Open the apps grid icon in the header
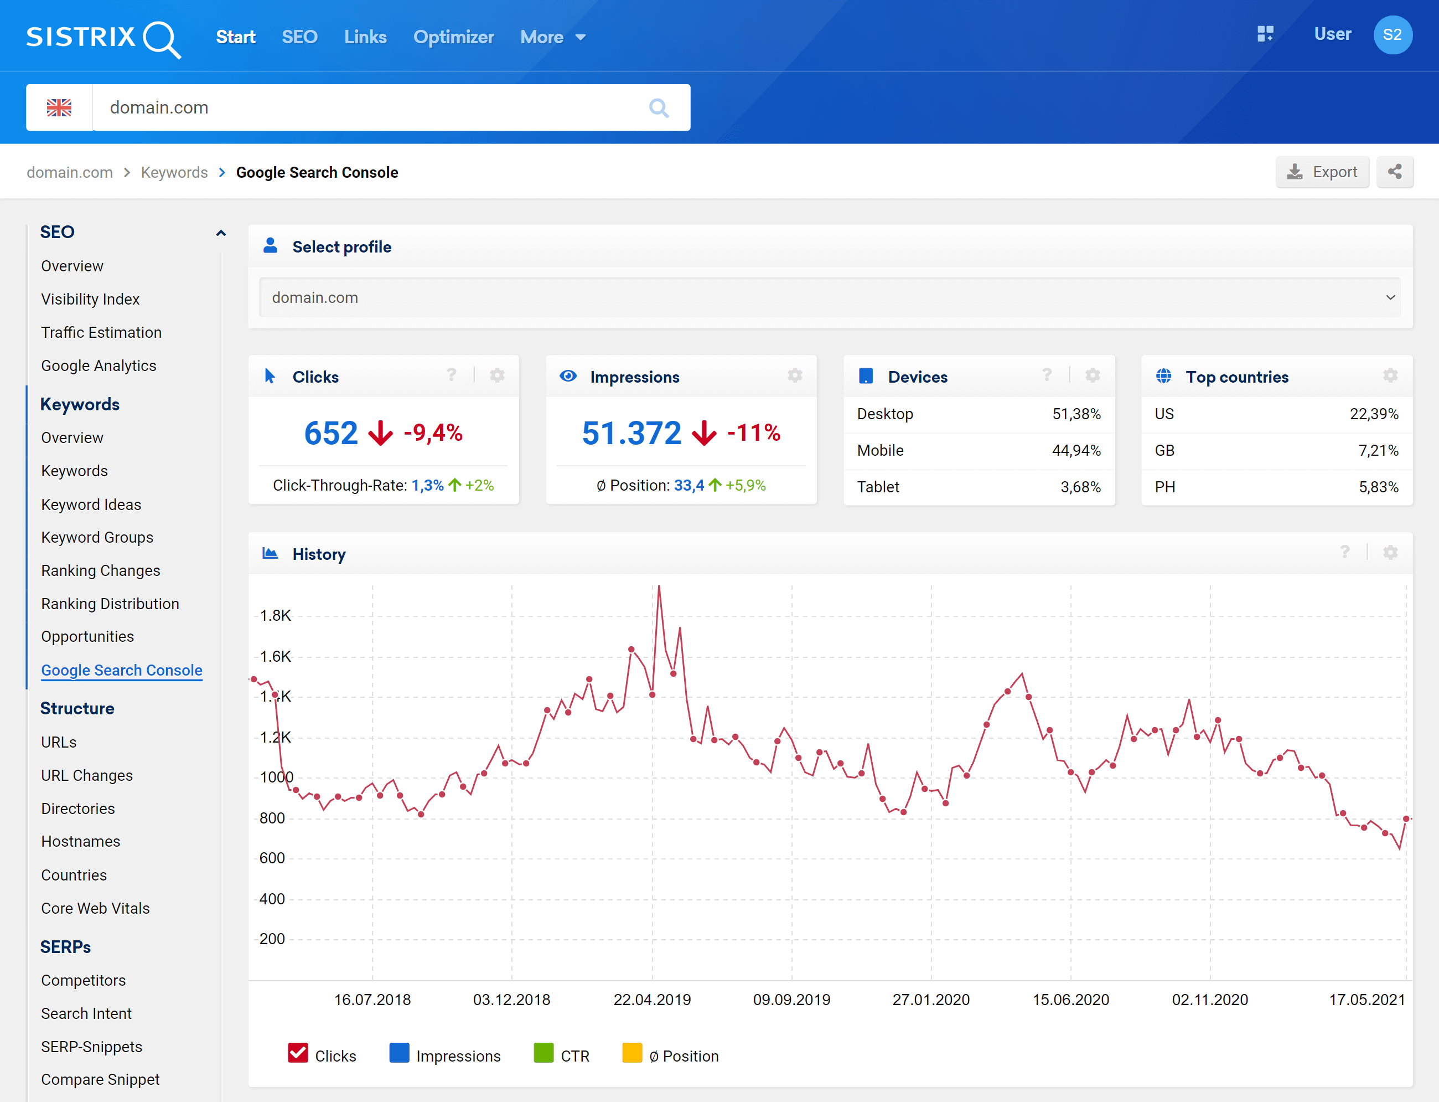 (x=1265, y=34)
